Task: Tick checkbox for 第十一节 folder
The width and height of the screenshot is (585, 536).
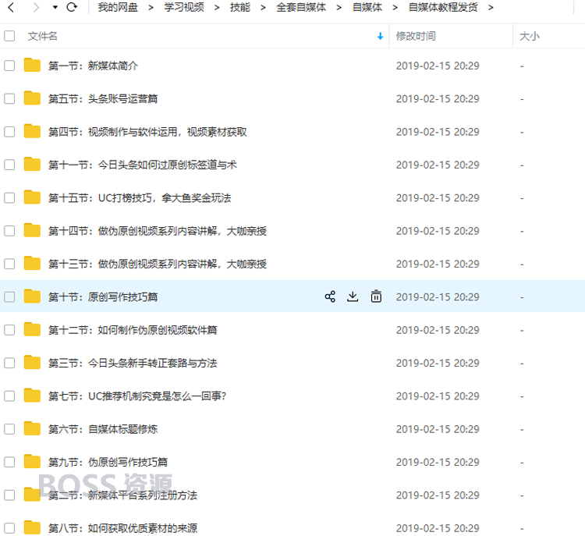Action: point(9,165)
